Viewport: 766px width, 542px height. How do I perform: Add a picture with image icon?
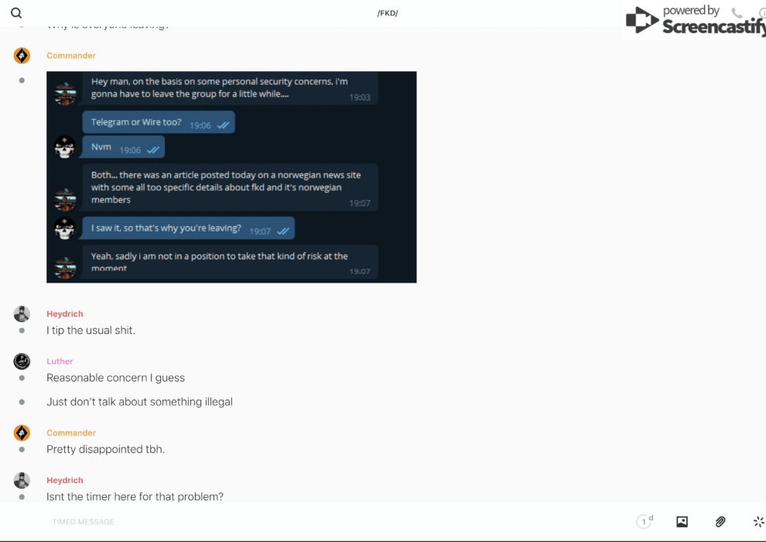pos(682,521)
